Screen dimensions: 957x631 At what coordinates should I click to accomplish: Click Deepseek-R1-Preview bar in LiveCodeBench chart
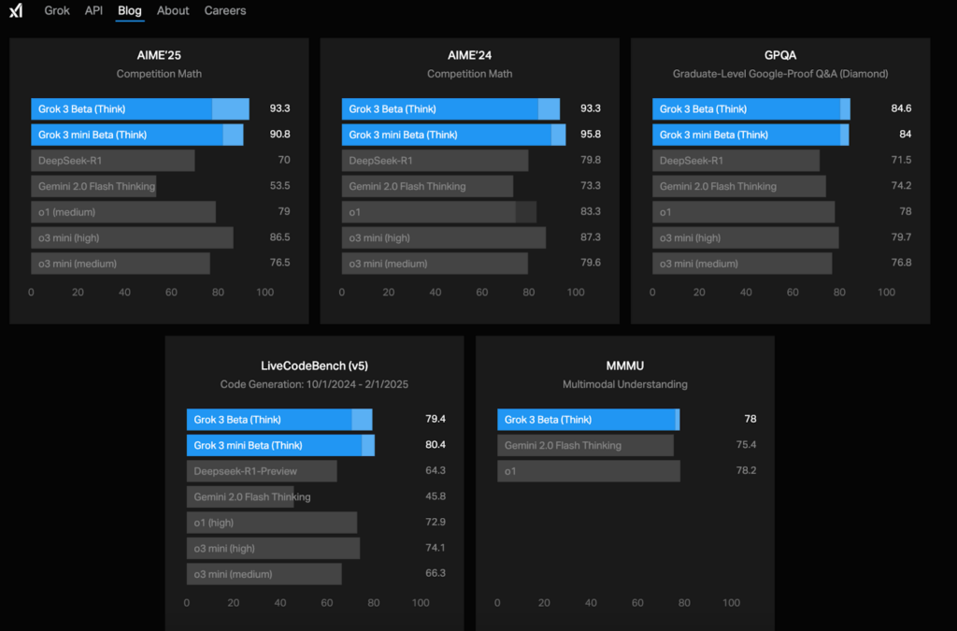262,471
